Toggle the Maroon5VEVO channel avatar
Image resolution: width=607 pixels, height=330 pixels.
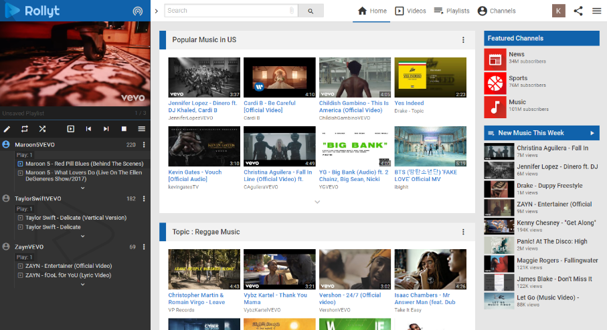7,144
